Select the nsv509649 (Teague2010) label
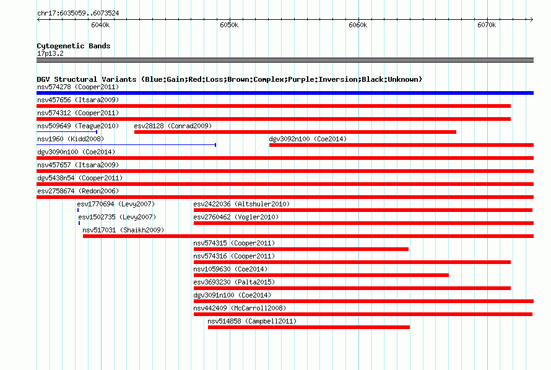The width and height of the screenshot is (551, 370). (78, 126)
